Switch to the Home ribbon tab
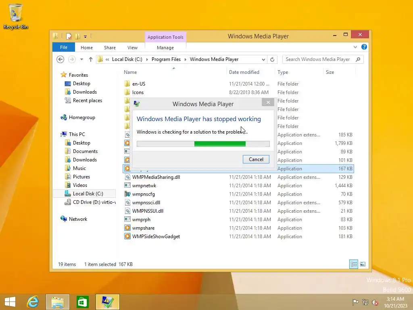 point(87,48)
